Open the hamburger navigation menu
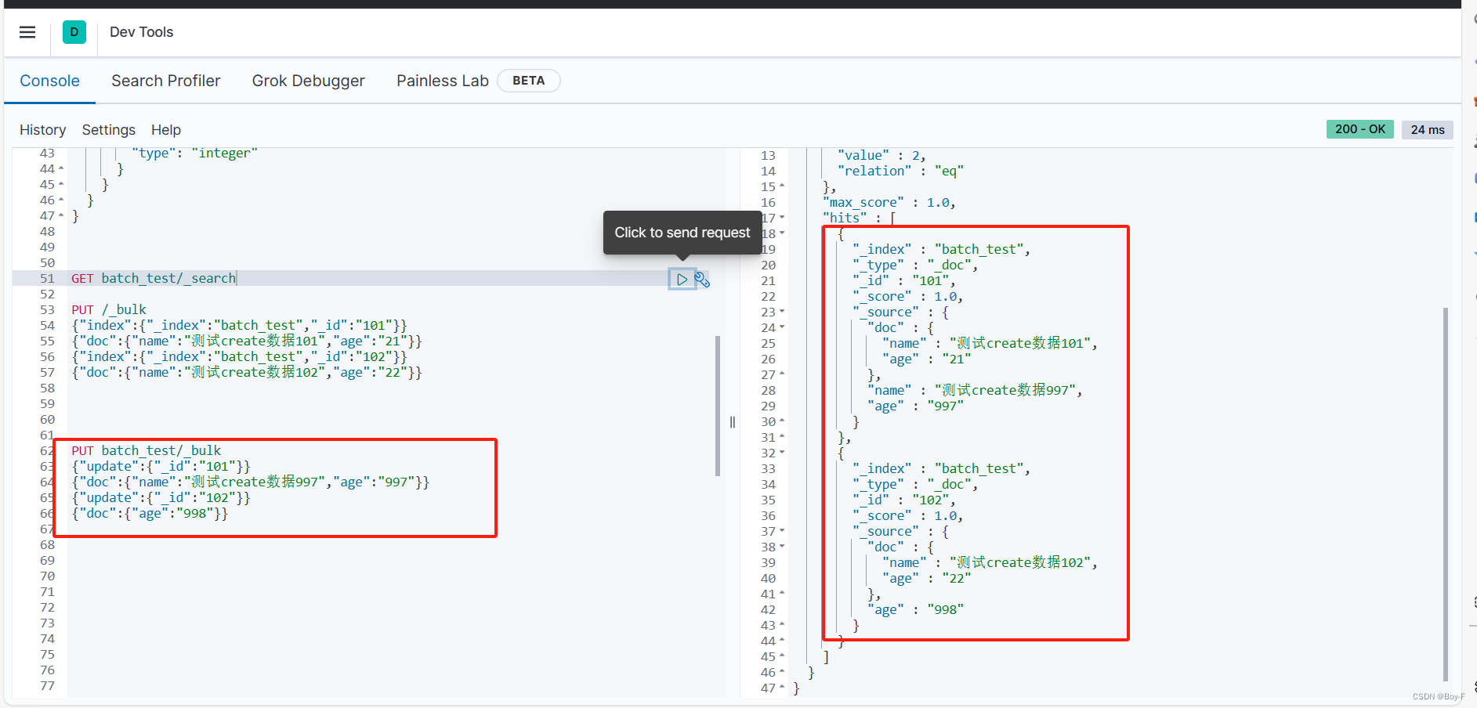1477x708 pixels. 27,32
